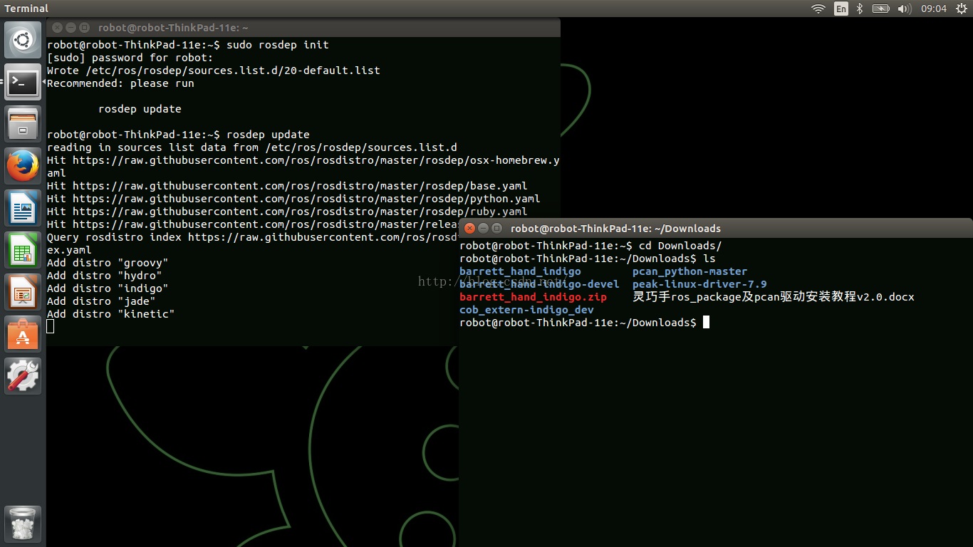The height and width of the screenshot is (547, 973).
Task: Click the Terminal icon in launcher
Action: coord(24,83)
